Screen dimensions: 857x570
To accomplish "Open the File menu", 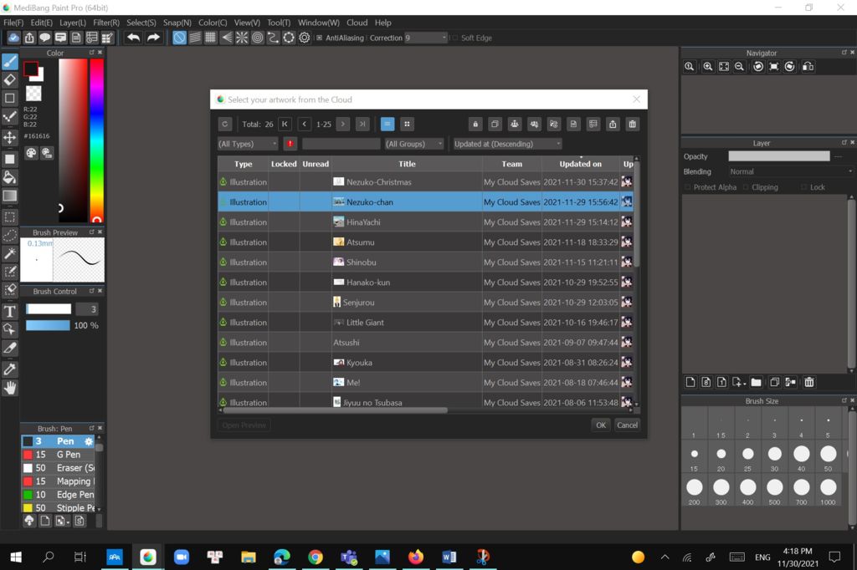I will click(x=13, y=23).
